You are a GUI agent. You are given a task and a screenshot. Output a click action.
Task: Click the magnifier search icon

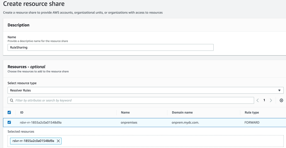[12, 101]
